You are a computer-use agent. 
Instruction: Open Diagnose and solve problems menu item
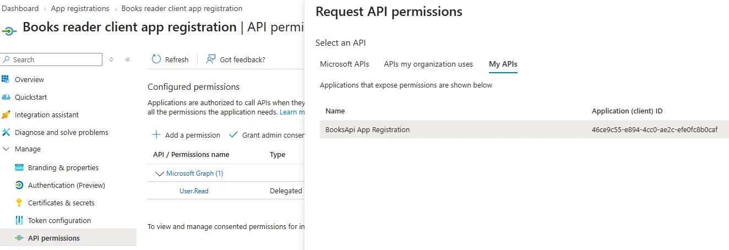pos(62,132)
